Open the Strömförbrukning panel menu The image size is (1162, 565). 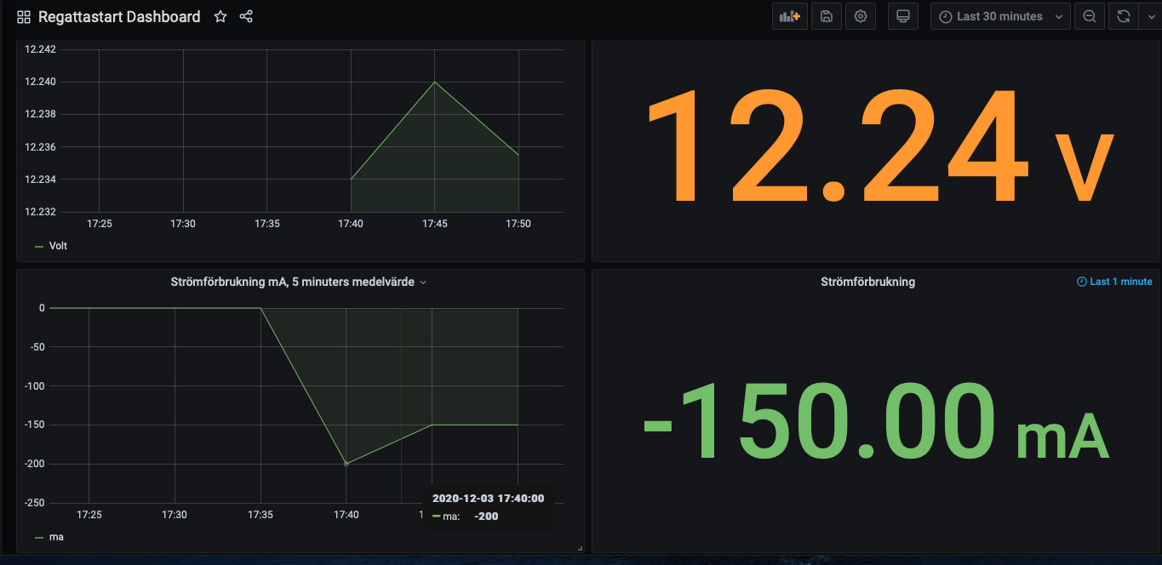[x=867, y=282]
